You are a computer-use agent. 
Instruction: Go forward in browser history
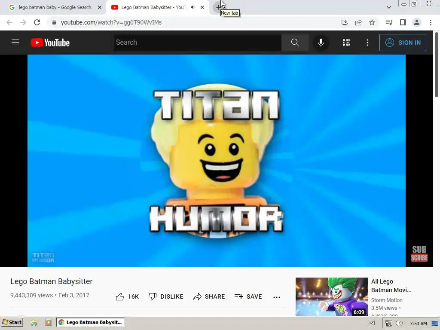(23, 22)
